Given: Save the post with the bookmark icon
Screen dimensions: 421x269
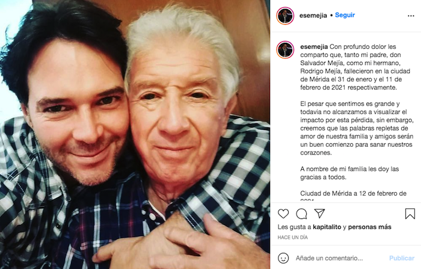Looking at the screenshot, I should [410, 214].
